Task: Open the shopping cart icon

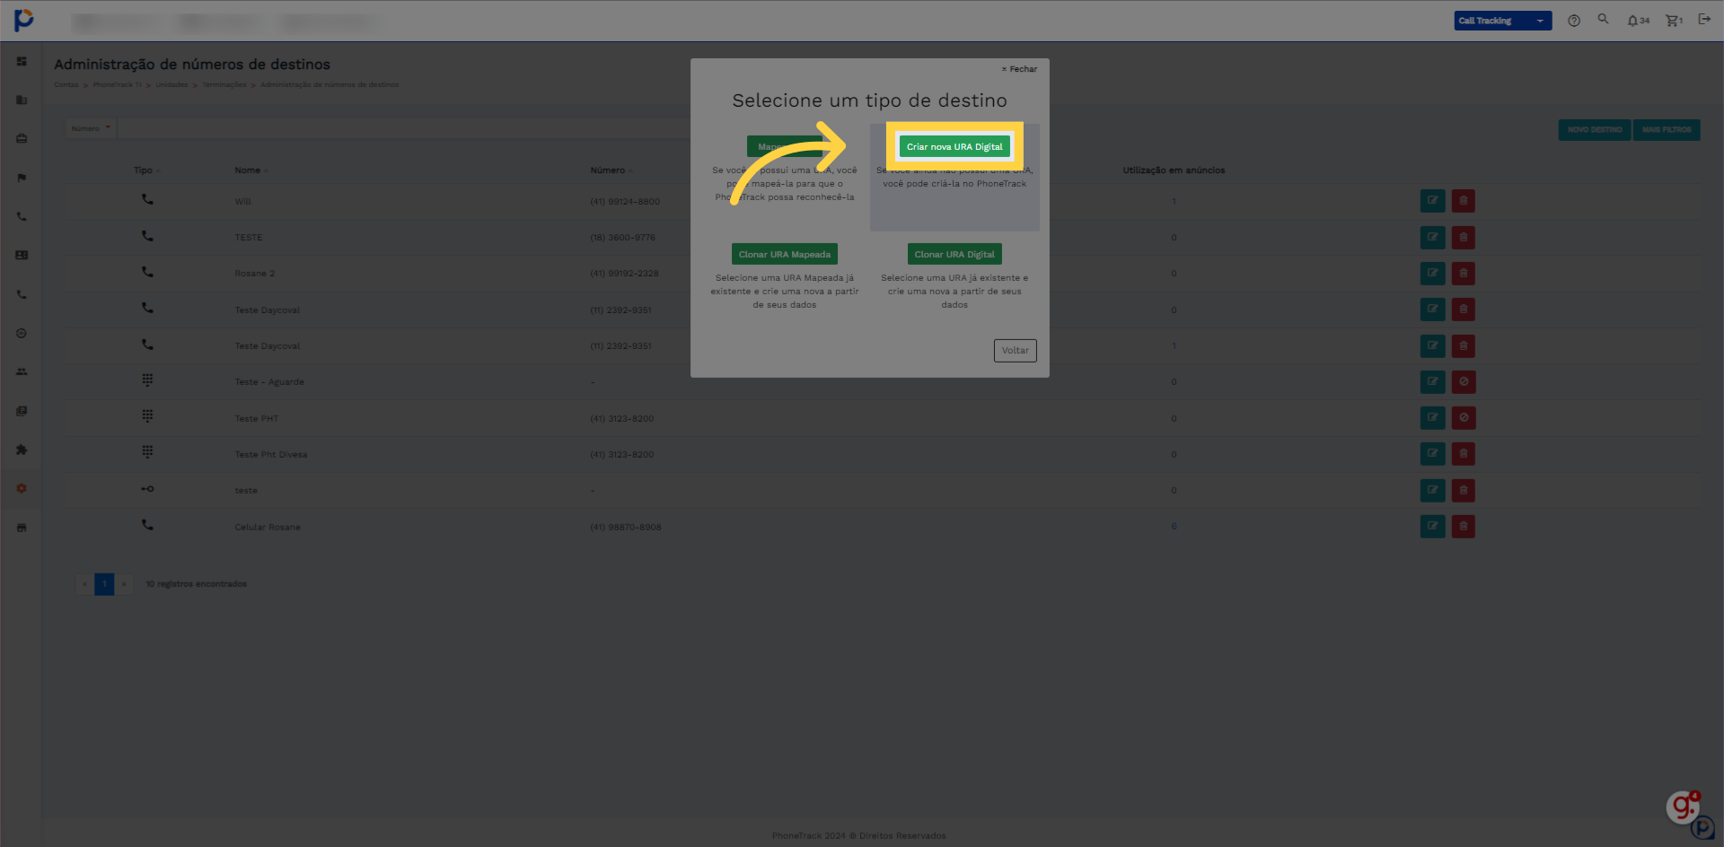Action: [1674, 21]
